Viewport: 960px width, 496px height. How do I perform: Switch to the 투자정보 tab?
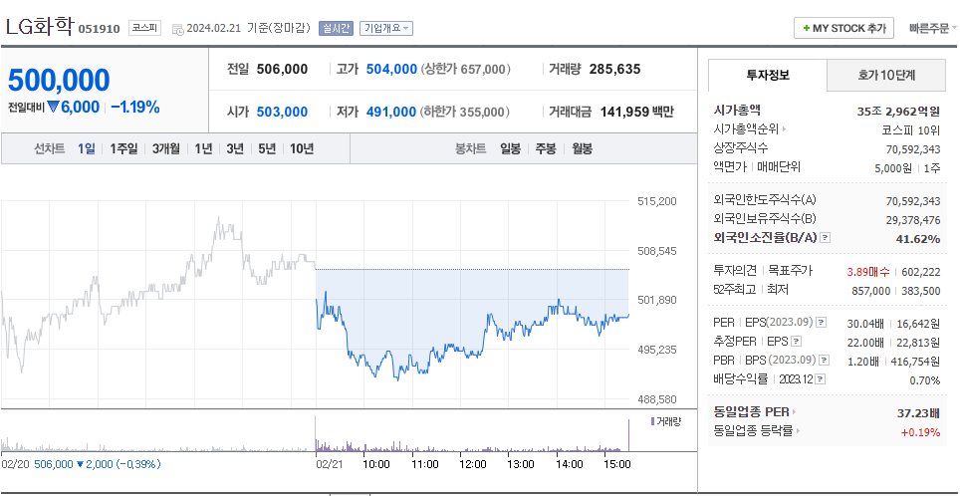768,76
